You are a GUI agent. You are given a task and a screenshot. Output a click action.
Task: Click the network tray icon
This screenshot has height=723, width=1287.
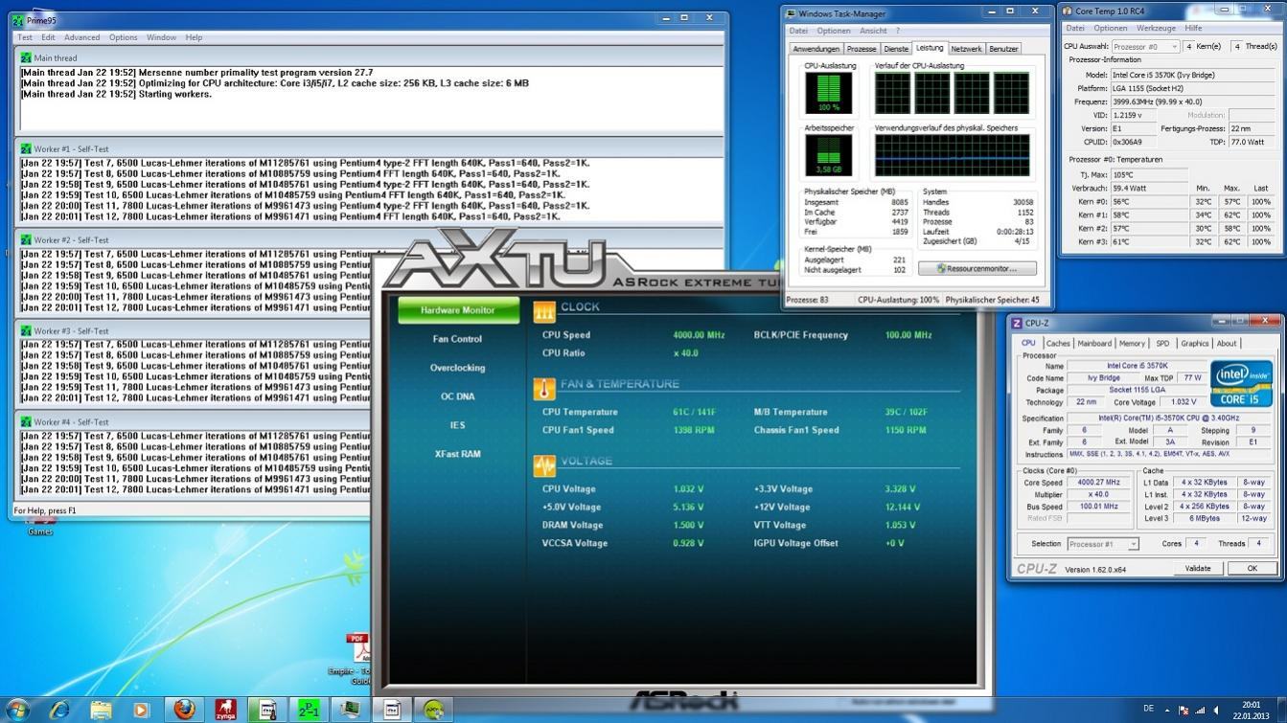(1200, 710)
